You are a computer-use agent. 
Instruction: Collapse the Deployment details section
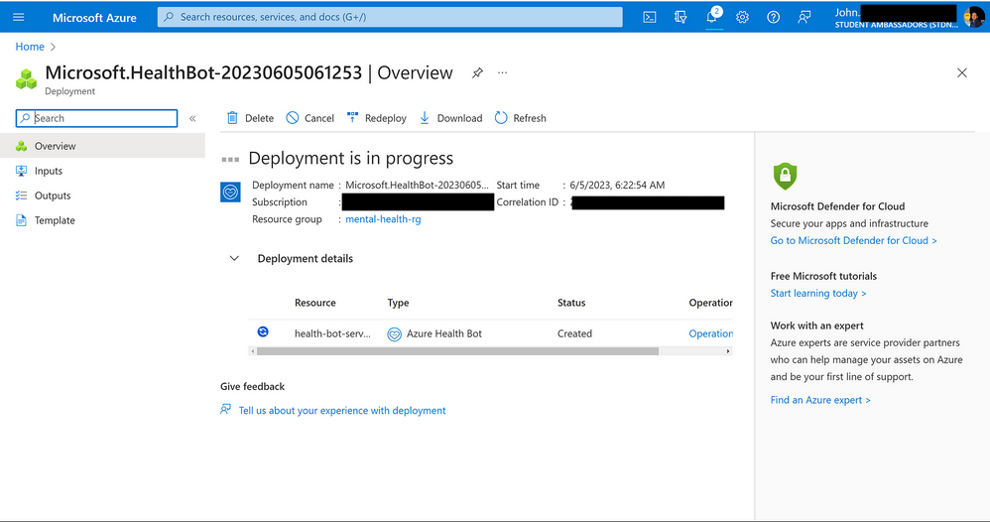point(234,258)
